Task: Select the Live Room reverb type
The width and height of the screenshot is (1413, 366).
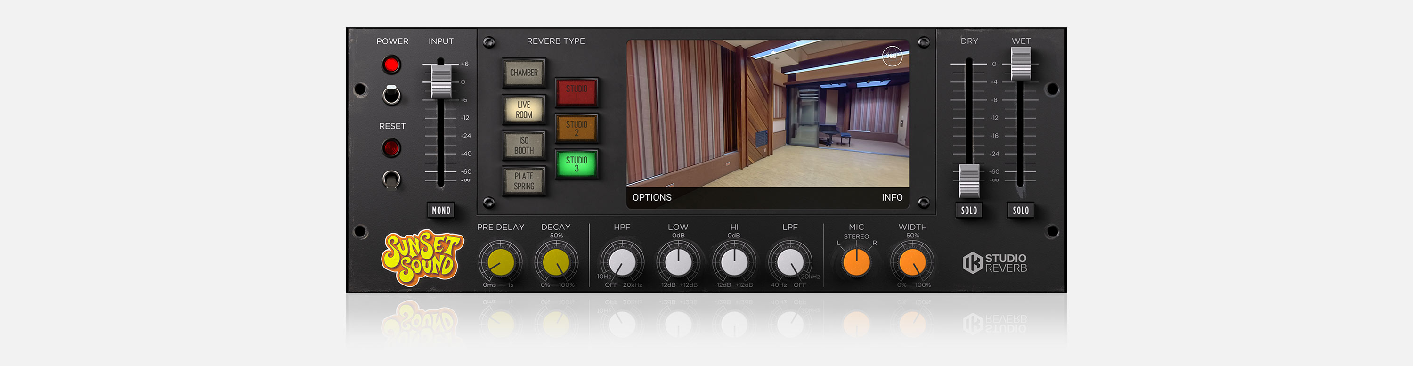Action: (524, 110)
